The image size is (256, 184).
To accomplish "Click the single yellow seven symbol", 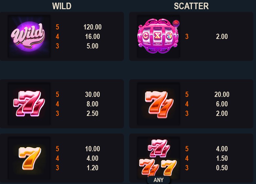I will tap(29, 158).
